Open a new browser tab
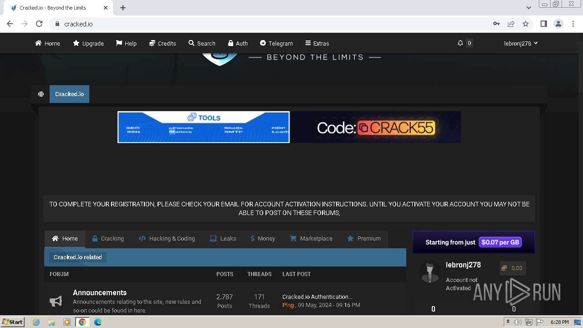583x328 pixels. coord(123,8)
